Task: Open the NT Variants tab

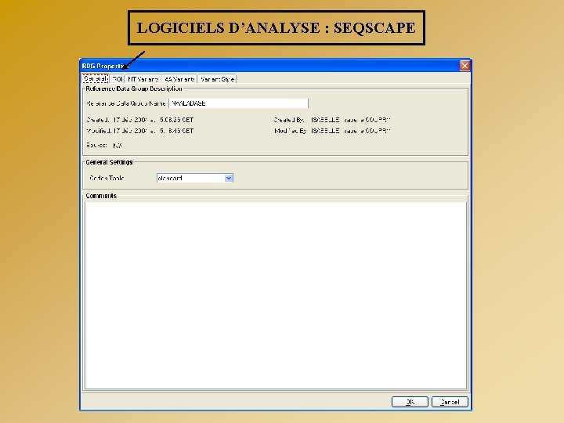Action: pyautogui.click(x=143, y=79)
